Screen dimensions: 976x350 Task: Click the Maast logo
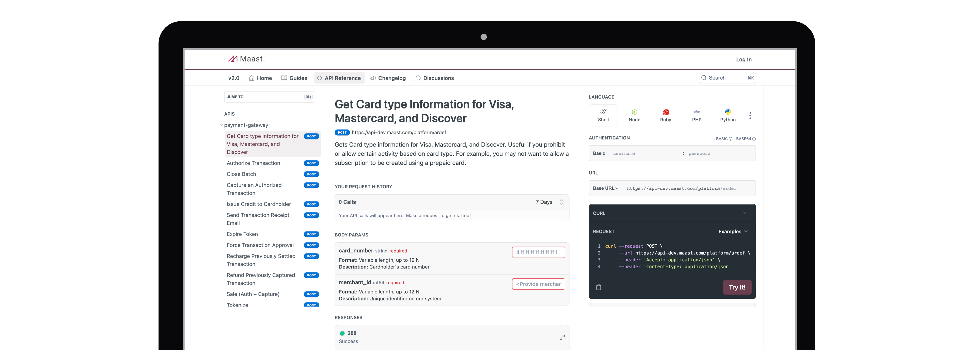[246, 59]
